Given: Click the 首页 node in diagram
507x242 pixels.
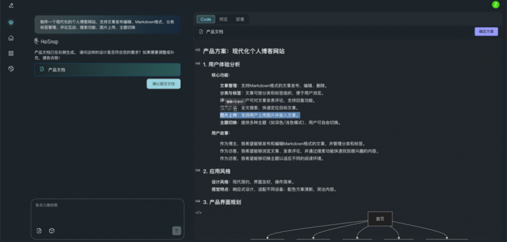Looking at the screenshot, I should click(380, 219).
